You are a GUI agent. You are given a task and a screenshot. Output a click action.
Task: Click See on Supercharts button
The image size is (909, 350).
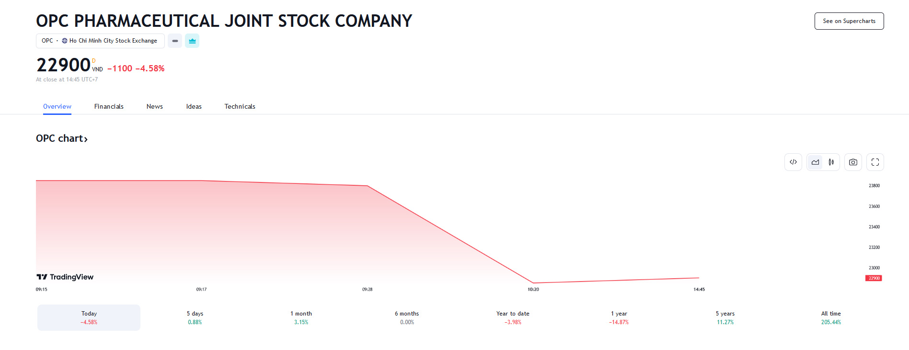pos(849,21)
